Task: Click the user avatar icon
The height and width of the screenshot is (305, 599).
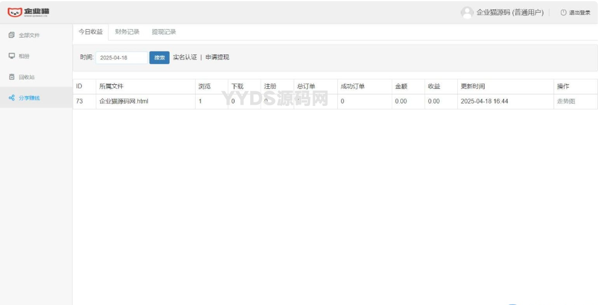Action: pyautogui.click(x=466, y=13)
